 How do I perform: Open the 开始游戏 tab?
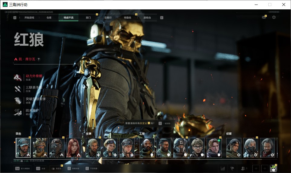[29, 18]
